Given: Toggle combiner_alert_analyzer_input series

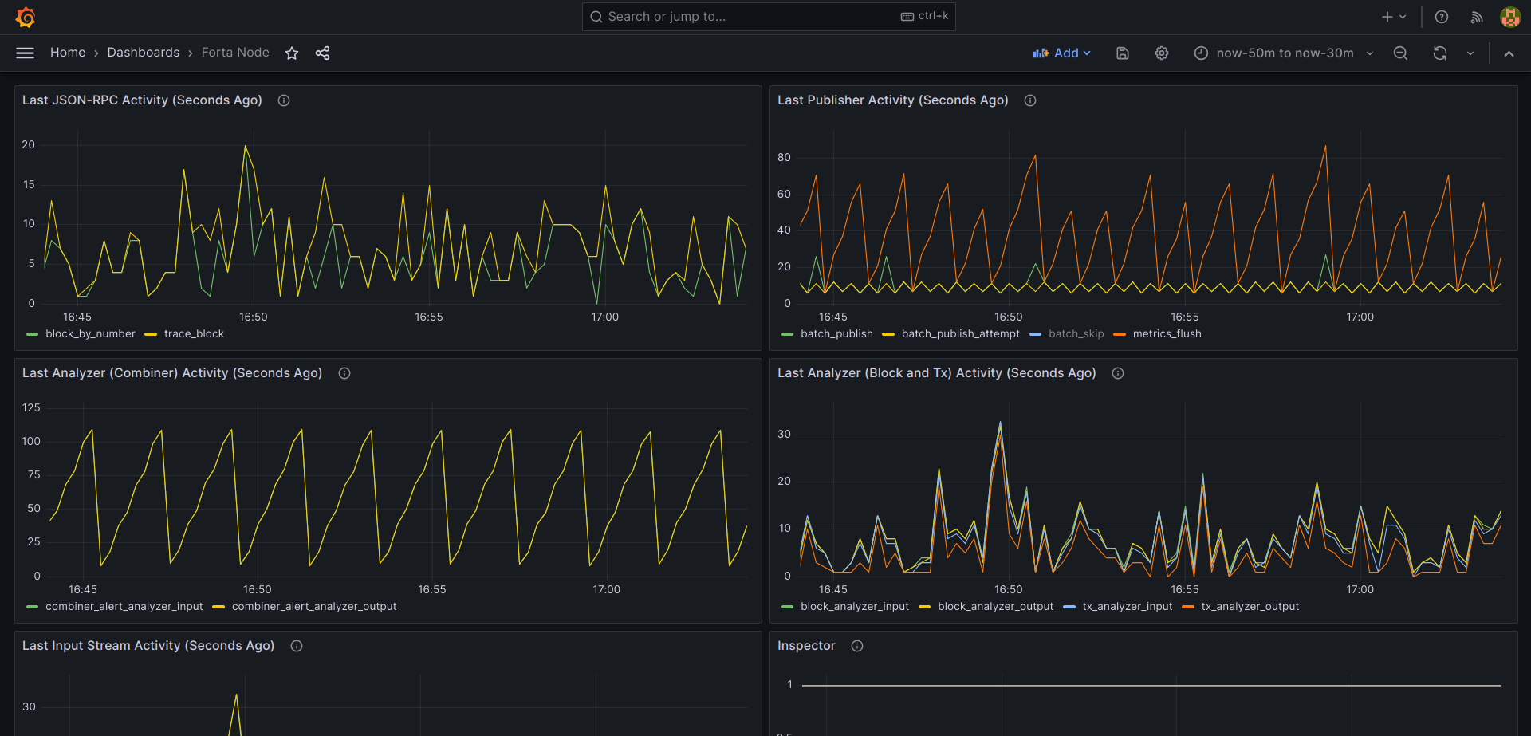Looking at the screenshot, I should click(124, 607).
